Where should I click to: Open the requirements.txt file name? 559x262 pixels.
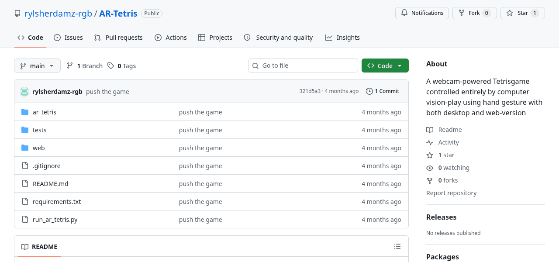coord(57,202)
